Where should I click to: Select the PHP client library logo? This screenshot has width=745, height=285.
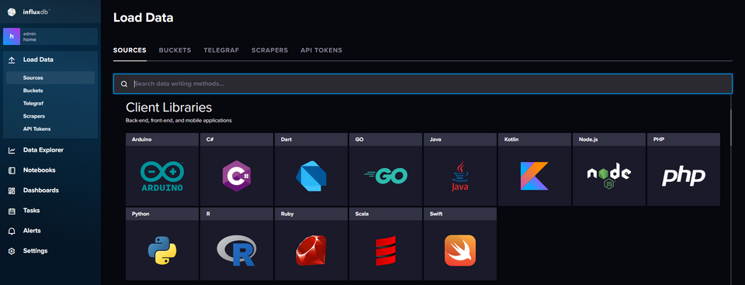[684, 177]
